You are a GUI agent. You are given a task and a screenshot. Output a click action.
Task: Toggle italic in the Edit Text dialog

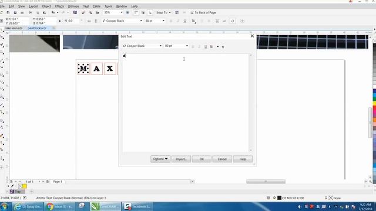(x=199, y=47)
